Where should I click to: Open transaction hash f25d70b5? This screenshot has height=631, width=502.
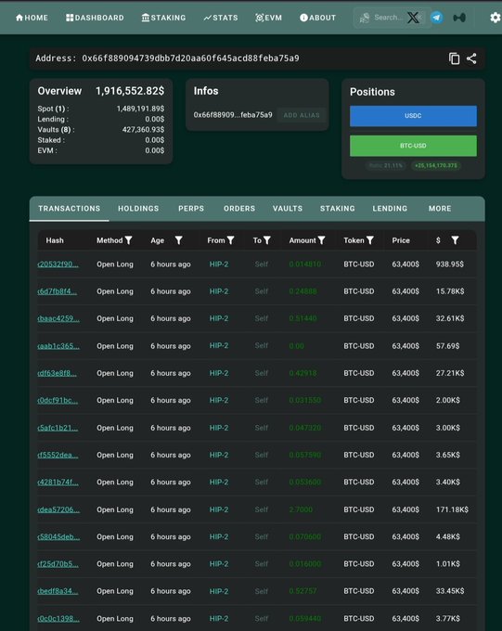(x=58, y=564)
